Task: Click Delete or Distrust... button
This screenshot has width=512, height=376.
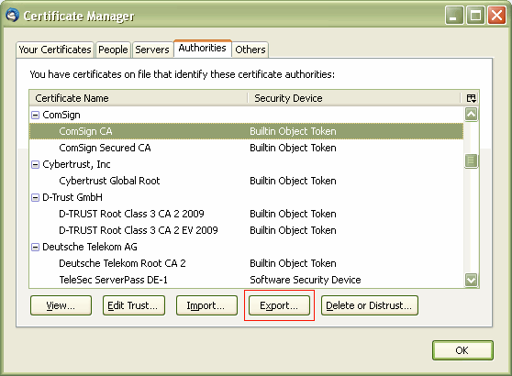Action: point(370,305)
